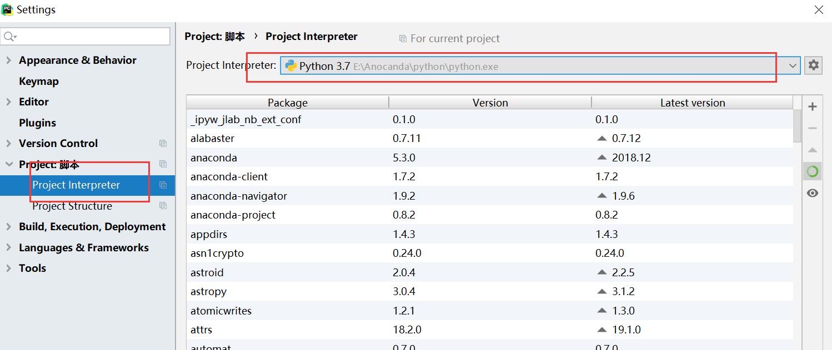Screen dimensions: 832x350
Task: Click the interpreter settings gear icon
Action: pos(813,65)
